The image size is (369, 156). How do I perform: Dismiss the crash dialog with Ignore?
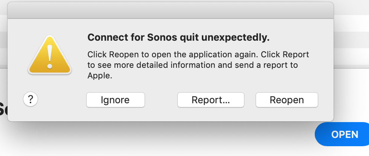coord(116,100)
